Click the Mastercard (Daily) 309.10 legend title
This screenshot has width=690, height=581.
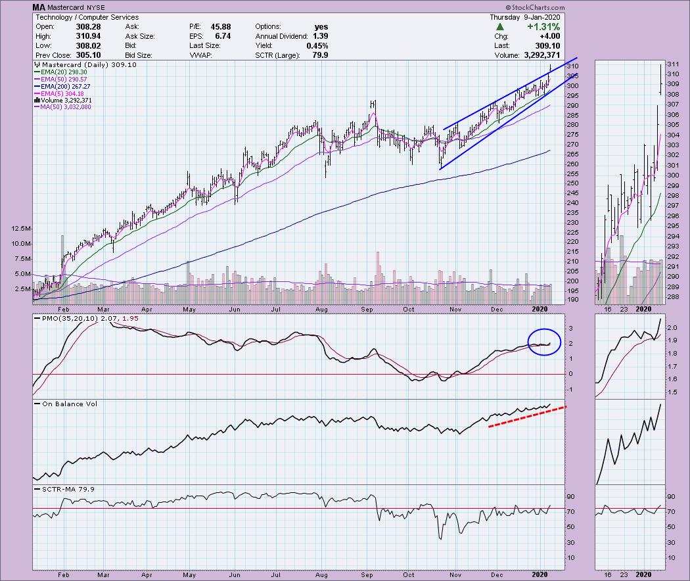point(89,64)
